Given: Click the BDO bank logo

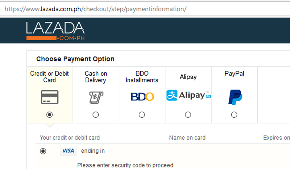Looking at the screenshot, I should pyautogui.click(x=142, y=97).
